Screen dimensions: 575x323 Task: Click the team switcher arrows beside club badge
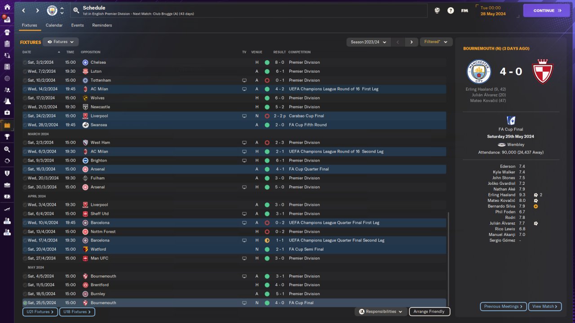coord(62,10)
